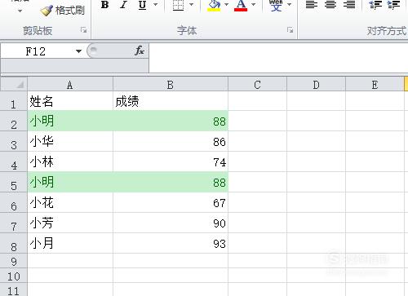Viewport: 408px width, 296px height.
Task: Open font color dropdown arrow
Action: (254, 5)
